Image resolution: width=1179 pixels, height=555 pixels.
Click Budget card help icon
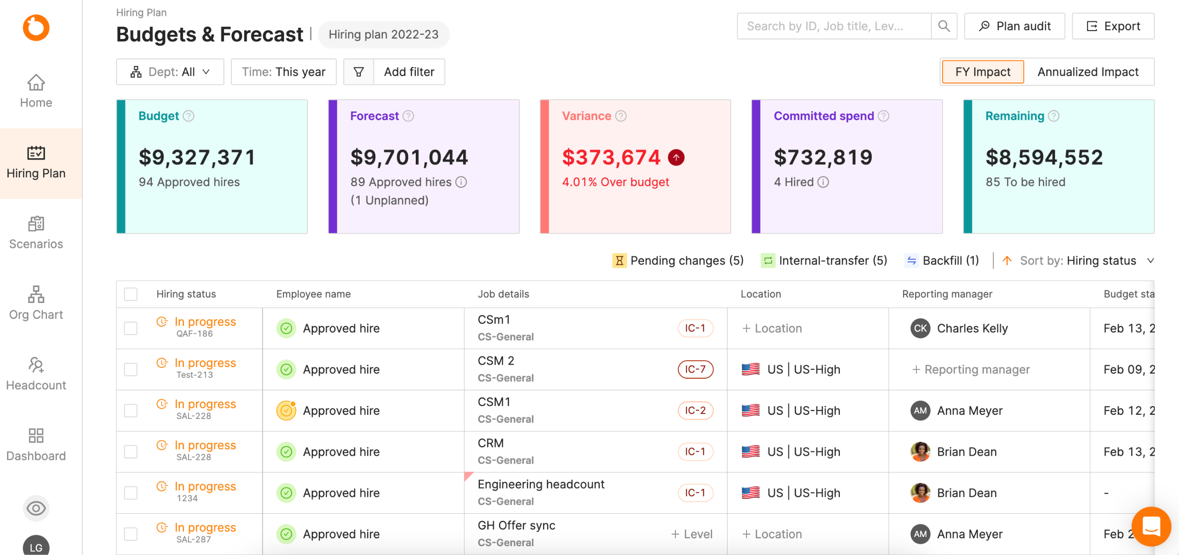click(x=189, y=116)
